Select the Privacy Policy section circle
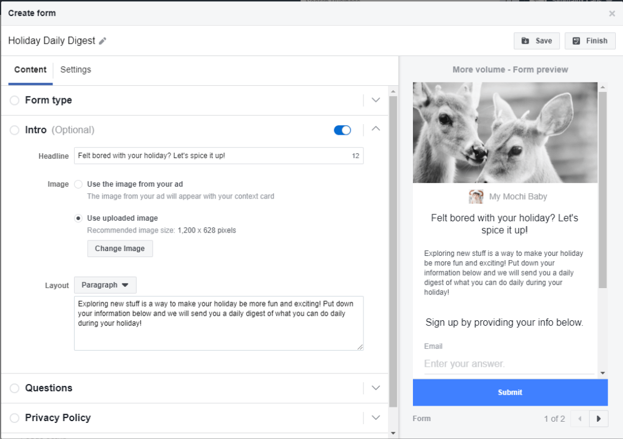This screenshot has width=623, height=439. [14, 418]
